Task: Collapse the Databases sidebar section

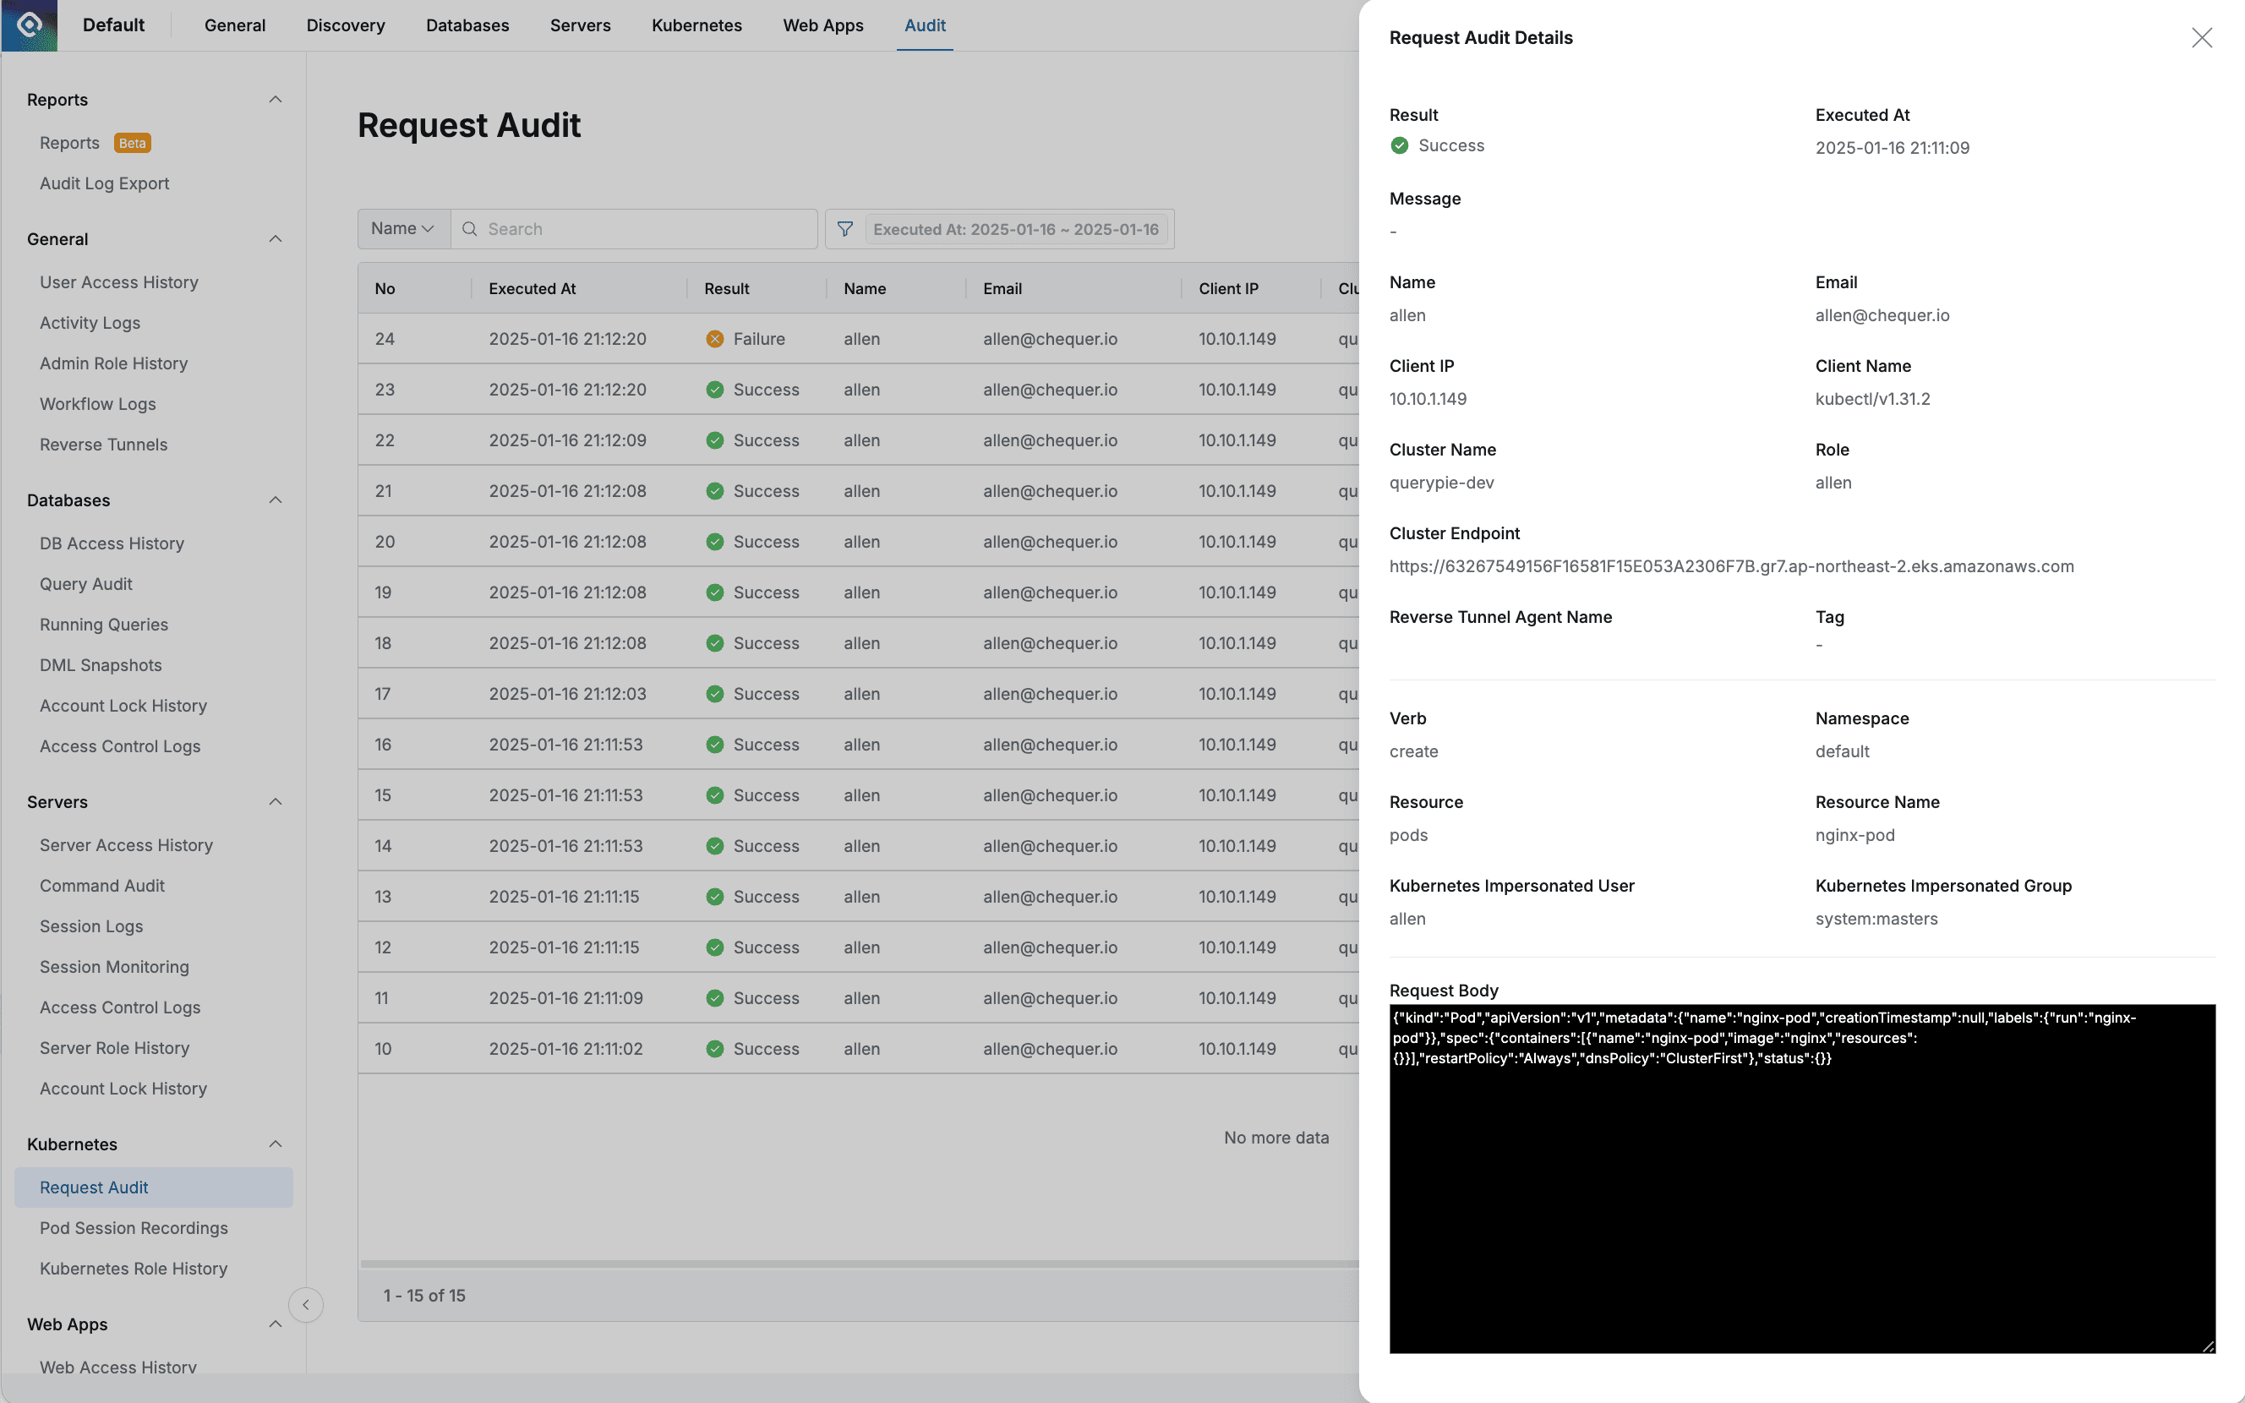Action: click(x=276, y=500)
